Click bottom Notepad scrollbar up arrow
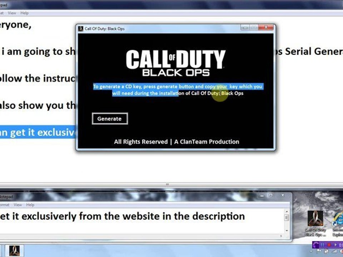Viewport: 343px width, 257px height. pos(287,212)
